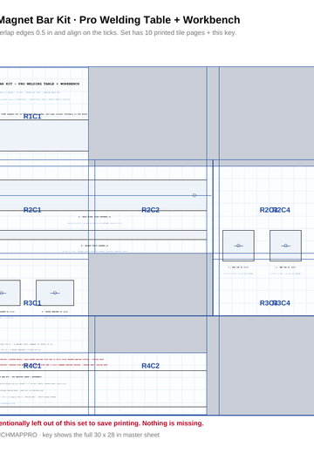Select the red 'Nothing is missing' note
Image resolution: width=314 pixels, height=453 pixels.
101,423
